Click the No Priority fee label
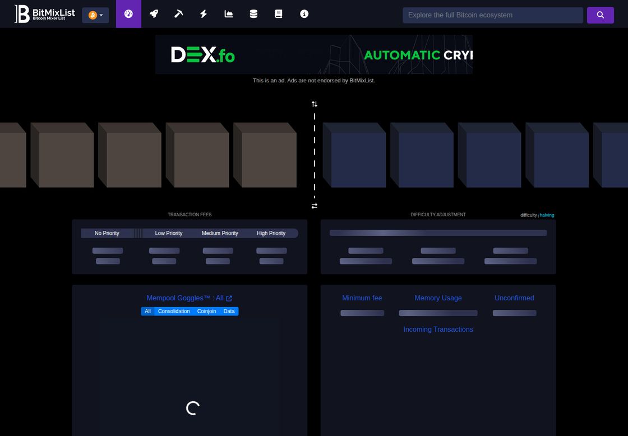 click(x=107, y=233)
